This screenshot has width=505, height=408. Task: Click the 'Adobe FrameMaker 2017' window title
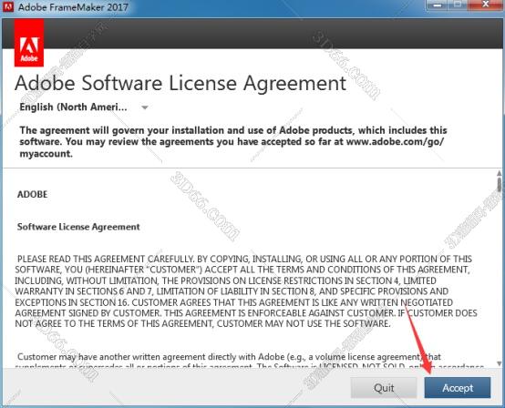tap(73, 6)
